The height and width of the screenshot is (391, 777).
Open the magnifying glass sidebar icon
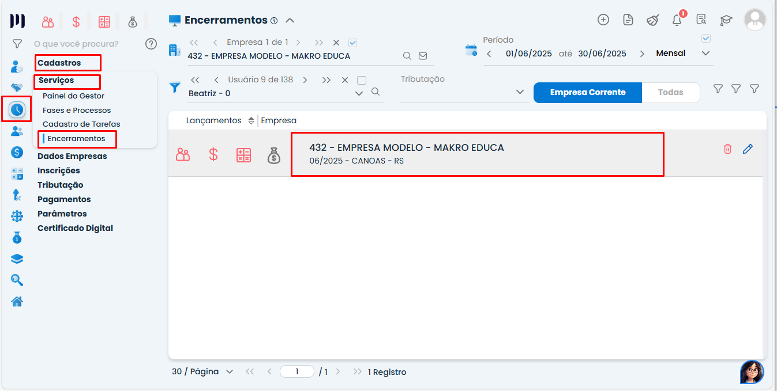pyautogui.click(x=17, y=280)
